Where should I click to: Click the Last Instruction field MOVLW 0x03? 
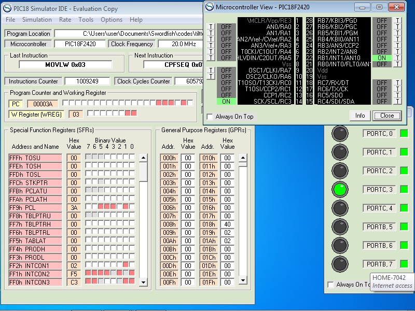click(65, 64)
